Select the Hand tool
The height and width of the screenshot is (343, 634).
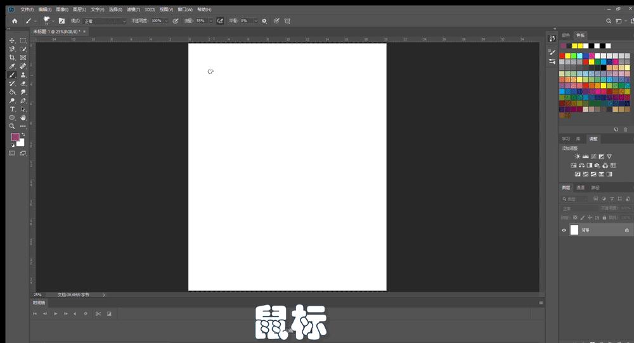(23, 118)
